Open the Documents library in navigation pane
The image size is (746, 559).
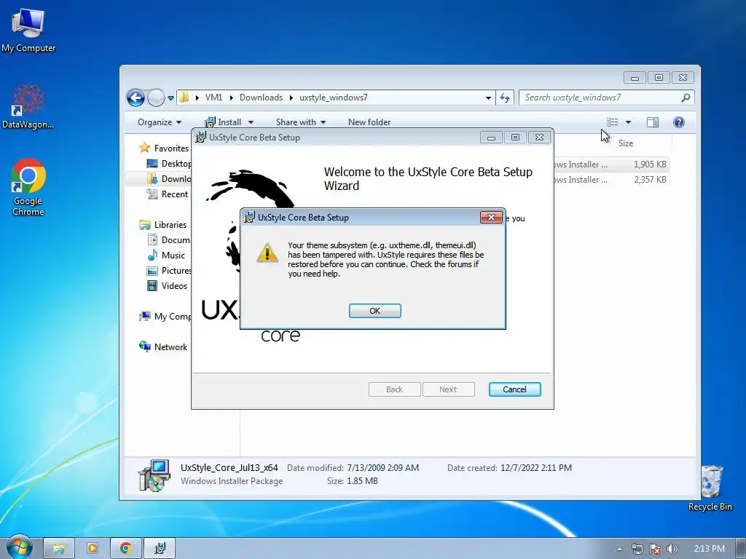coord(169,240)
